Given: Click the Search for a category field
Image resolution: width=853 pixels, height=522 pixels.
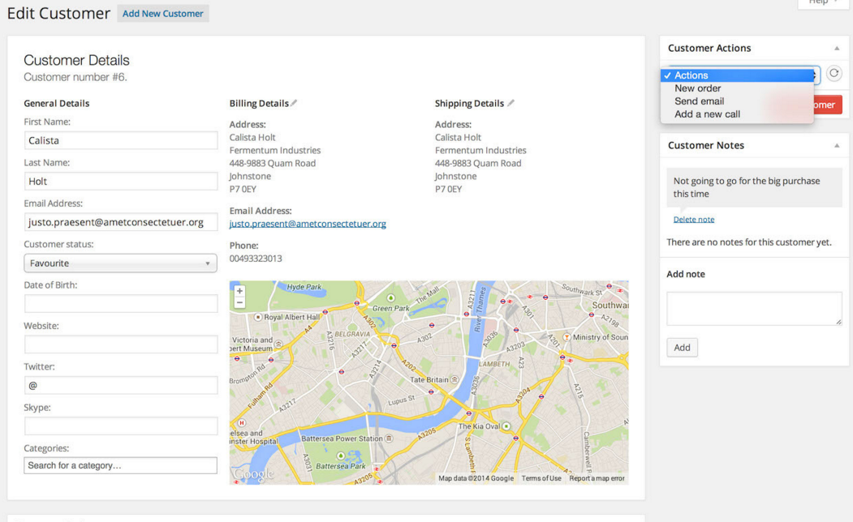Looking at the screenshot, I should 120,465.
